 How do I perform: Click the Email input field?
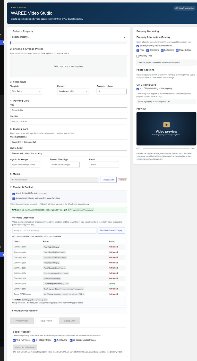click(x=104, y=165)
